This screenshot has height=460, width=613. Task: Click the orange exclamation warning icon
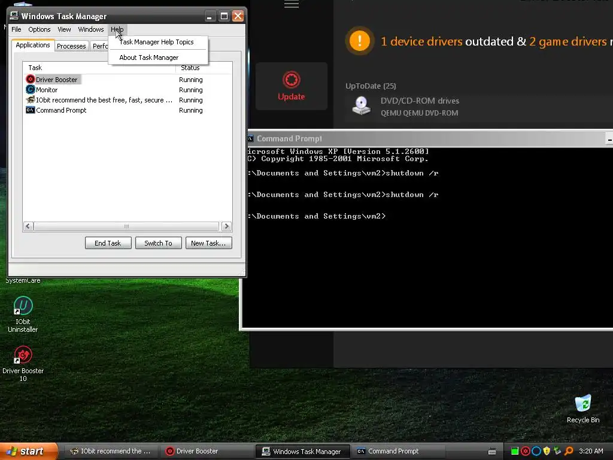pyautogui.click(x=359, y=41)
